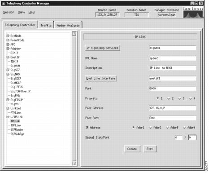Choose Addr3 for IP Address
Screen dimensions: 209x173
(168, 128)
